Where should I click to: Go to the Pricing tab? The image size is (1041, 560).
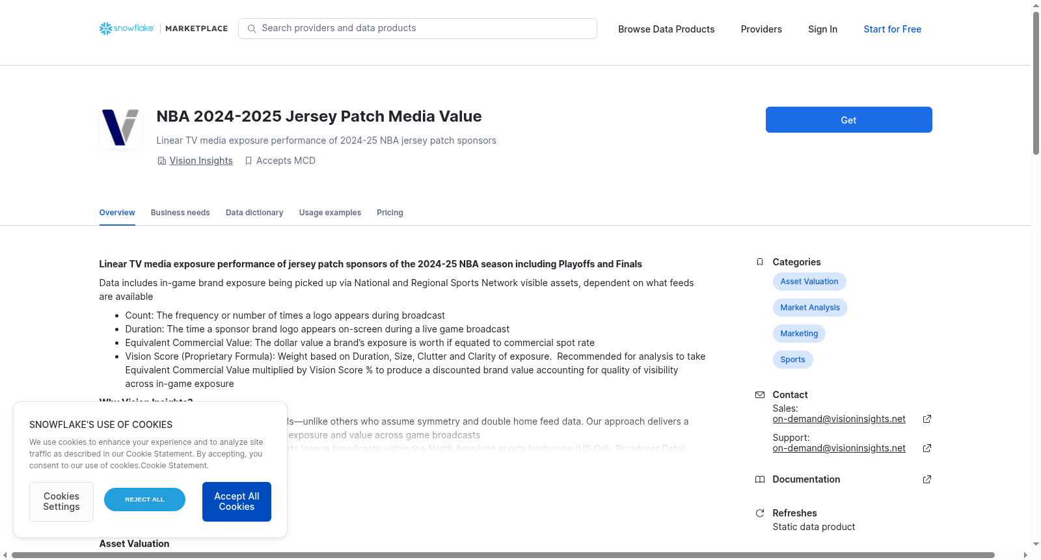(390, 213)
